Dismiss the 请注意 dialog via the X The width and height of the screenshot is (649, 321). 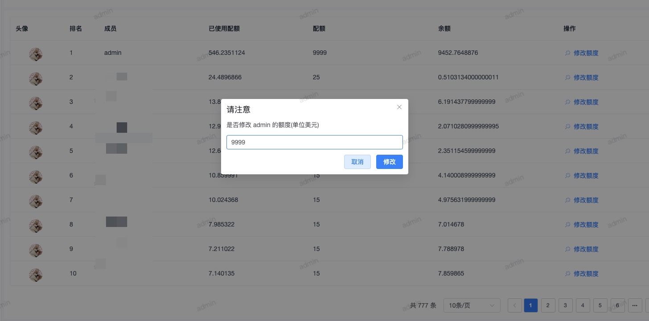coord(399,107)
